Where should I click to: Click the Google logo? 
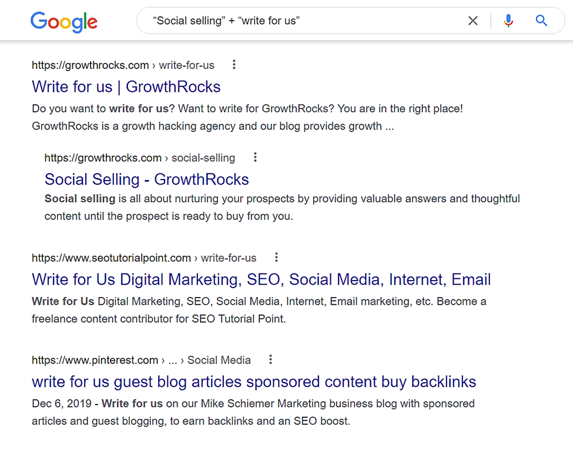coord(64,22)
